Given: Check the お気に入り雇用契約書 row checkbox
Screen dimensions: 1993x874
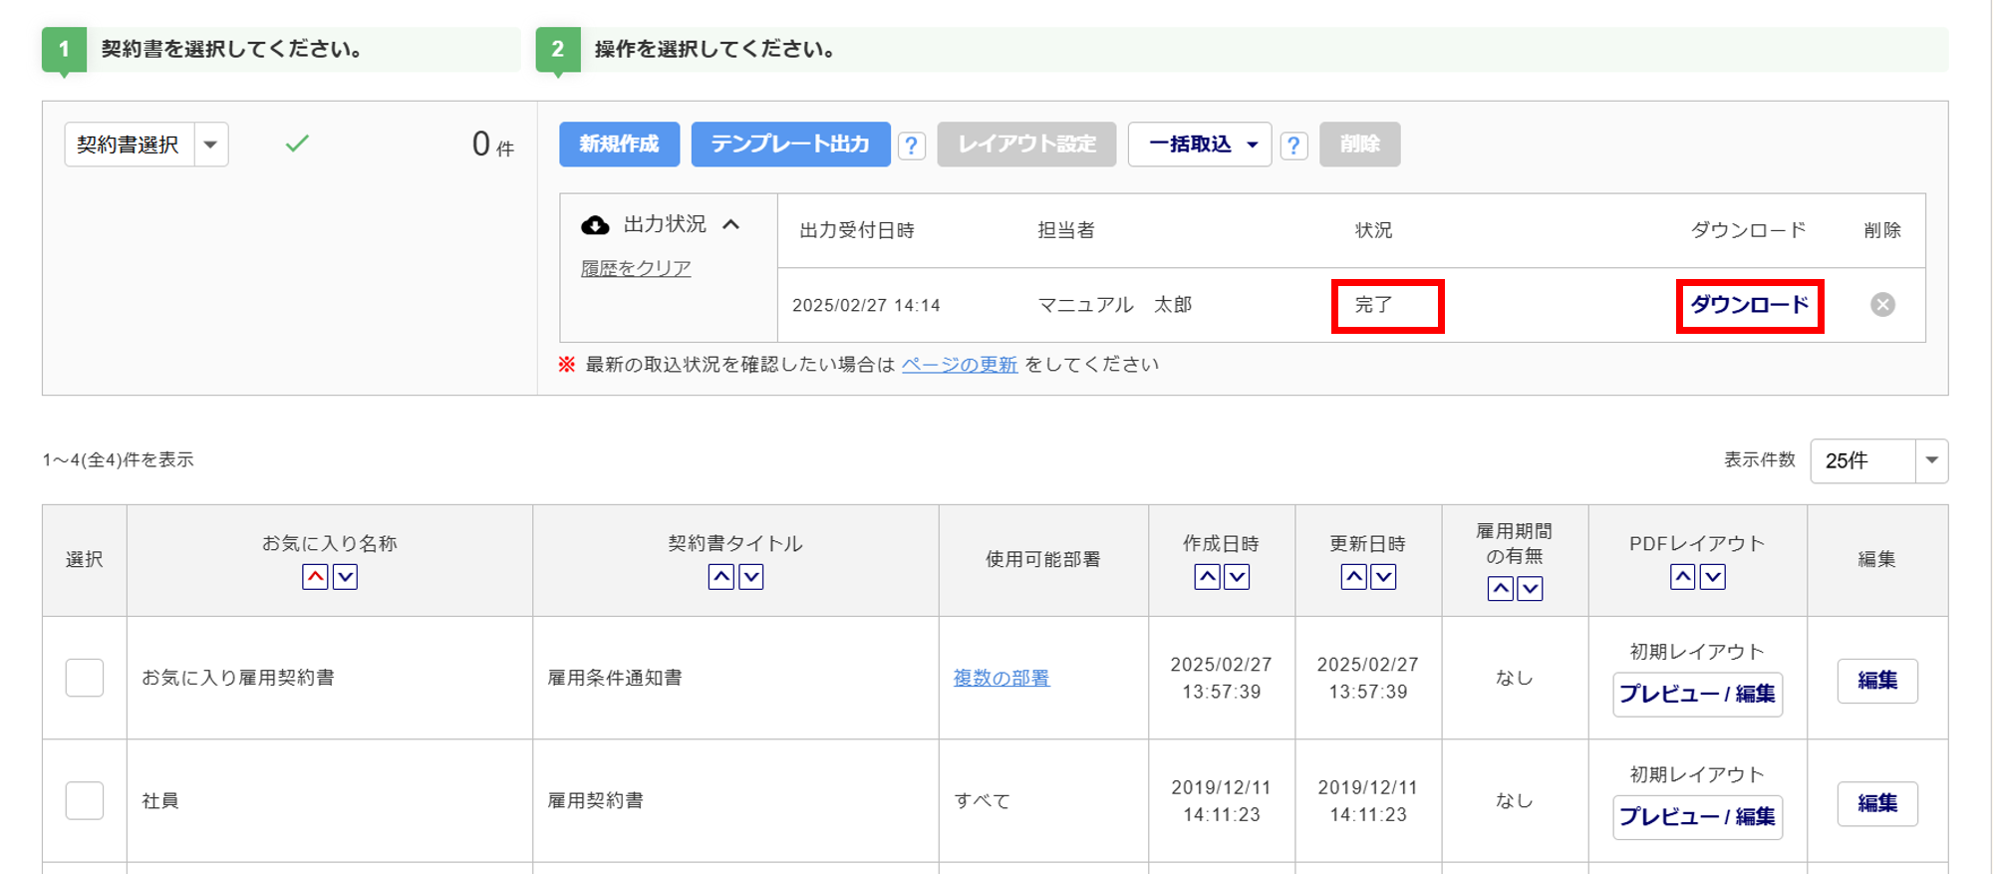Looking at the screenshot, I should click(x=85, y=678).
